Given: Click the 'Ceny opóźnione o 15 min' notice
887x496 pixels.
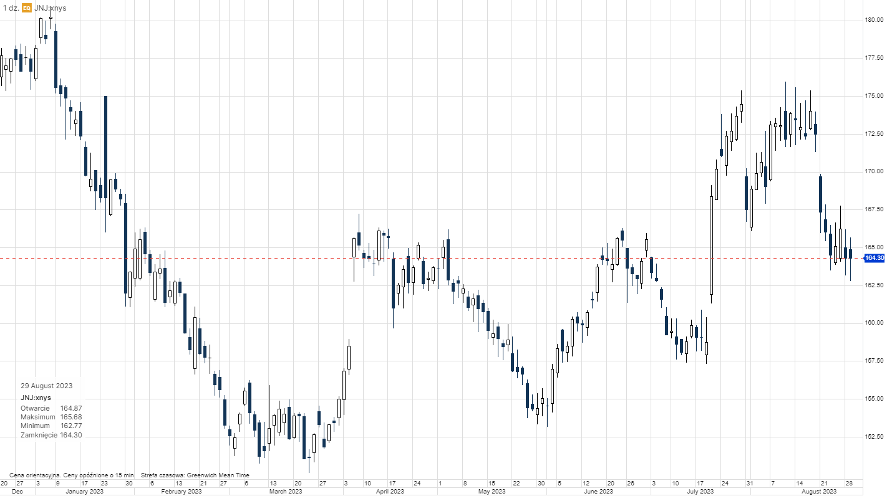Looking at the screenshot, I should click(x=99, y=475).
